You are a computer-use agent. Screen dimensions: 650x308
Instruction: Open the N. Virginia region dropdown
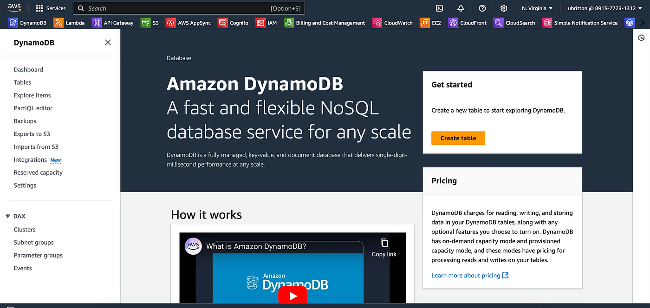click(x=537, y=8)
